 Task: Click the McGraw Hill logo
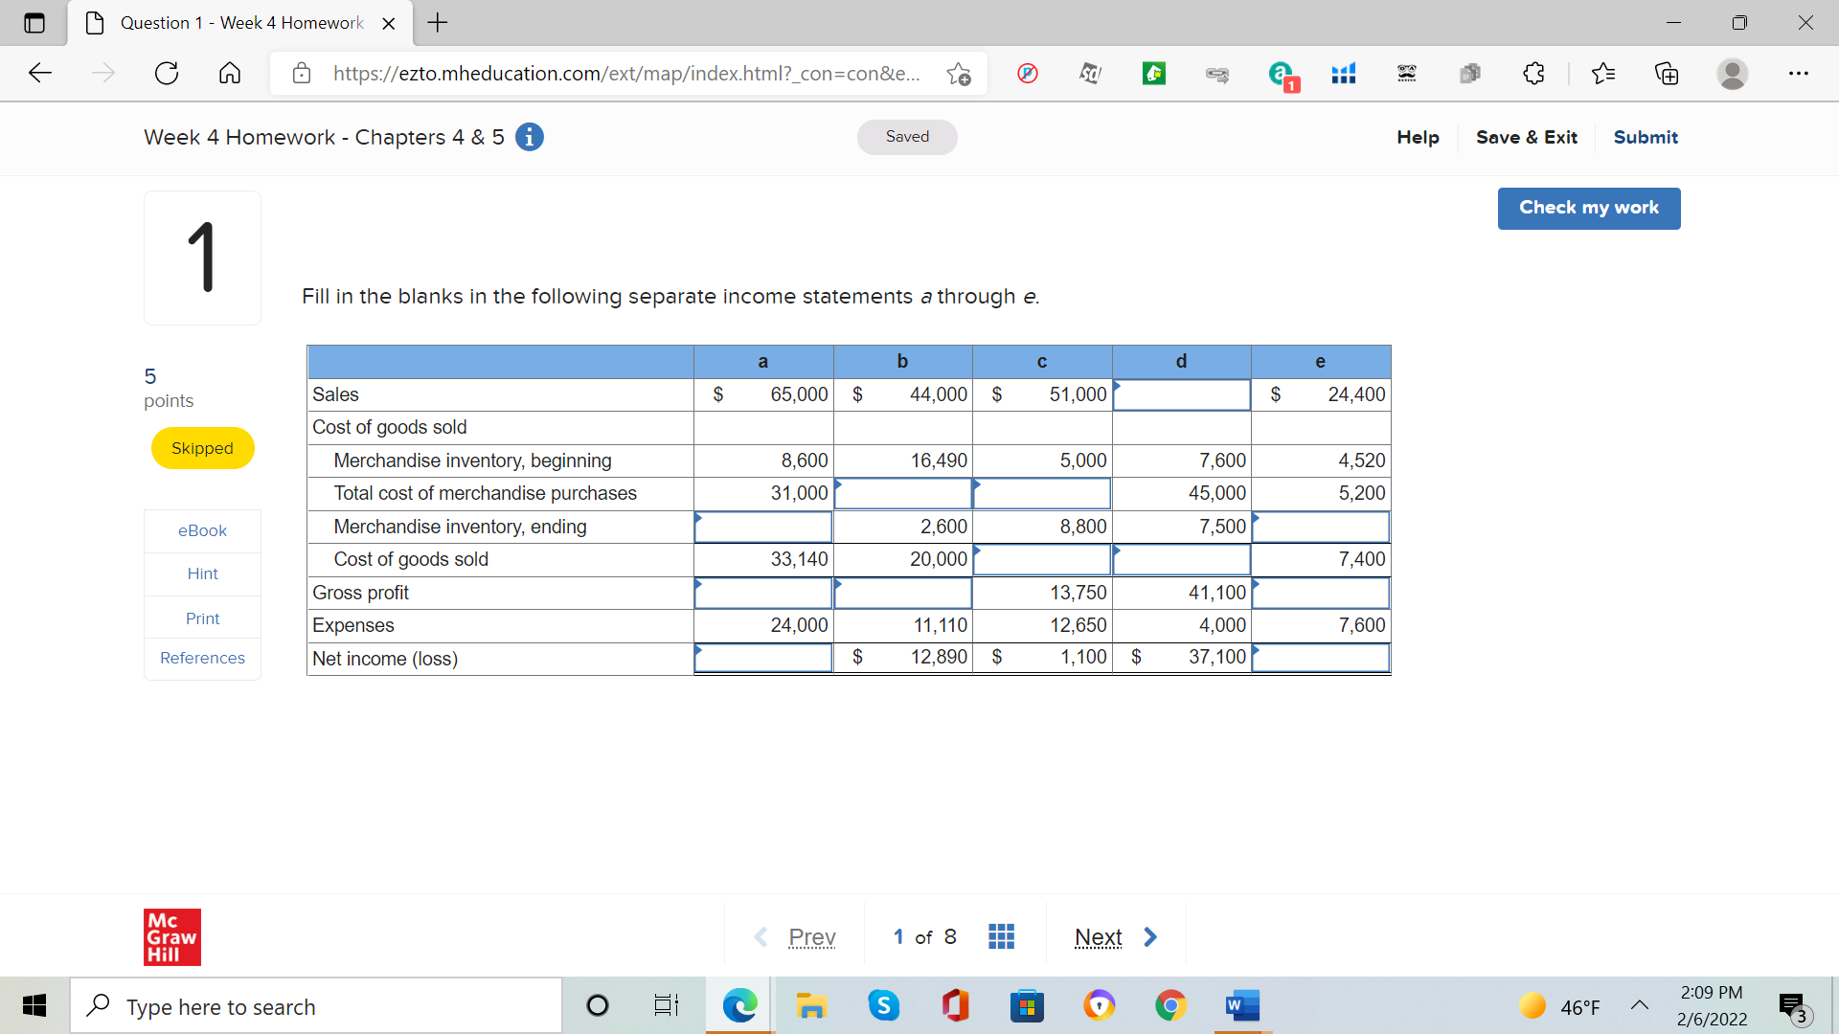[x=172, y=936]
